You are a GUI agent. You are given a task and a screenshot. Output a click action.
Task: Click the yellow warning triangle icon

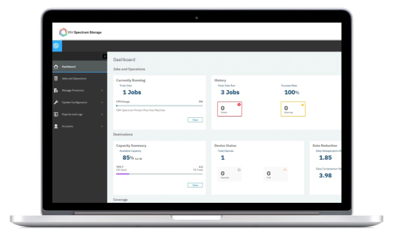pyautogui.click(x=303, y=104)
